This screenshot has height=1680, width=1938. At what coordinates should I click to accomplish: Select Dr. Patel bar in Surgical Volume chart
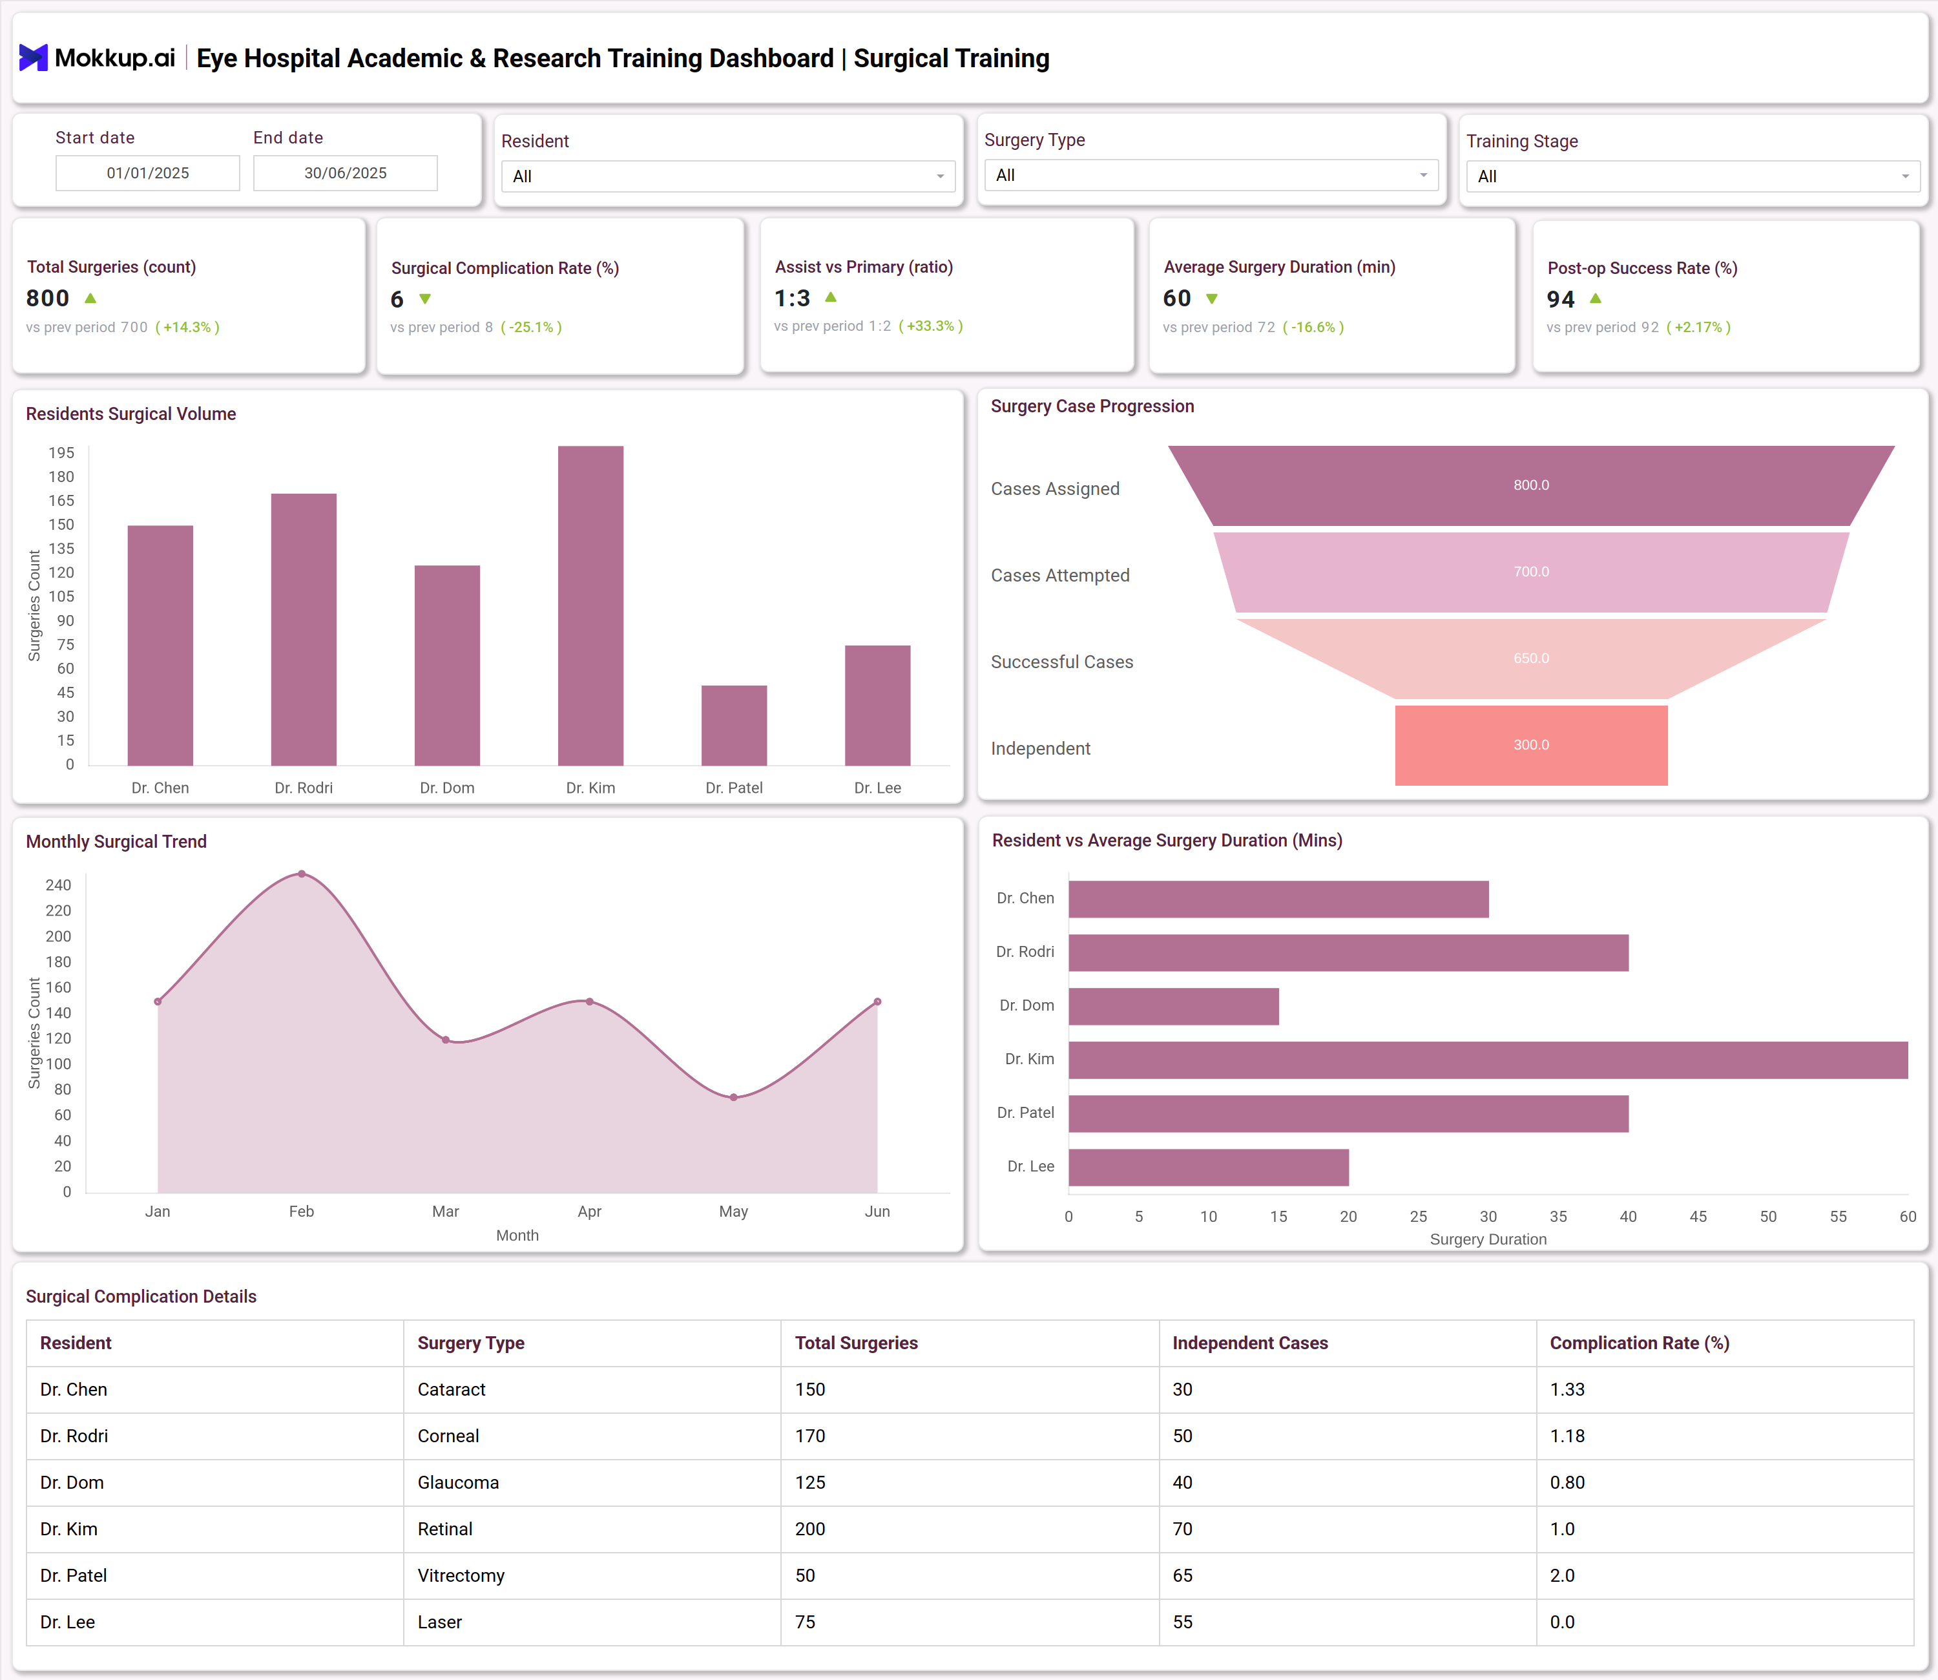734,726
